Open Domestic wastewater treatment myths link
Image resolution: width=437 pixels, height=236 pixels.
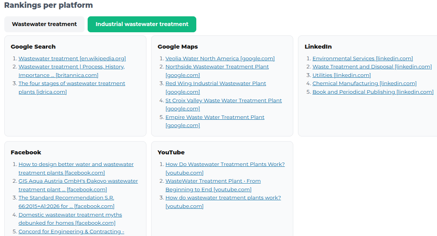pos(70,219)
